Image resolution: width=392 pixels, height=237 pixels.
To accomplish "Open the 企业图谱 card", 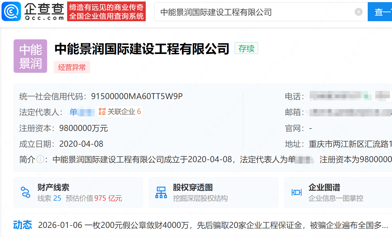I will pyautogui.click(x=337, y=192).
